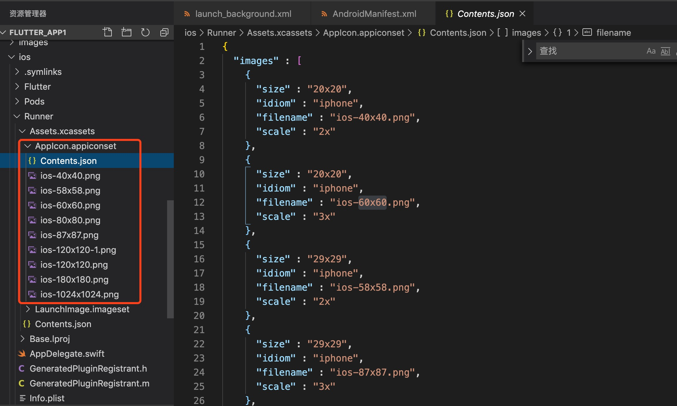Click the find search input field

point(589,51)
